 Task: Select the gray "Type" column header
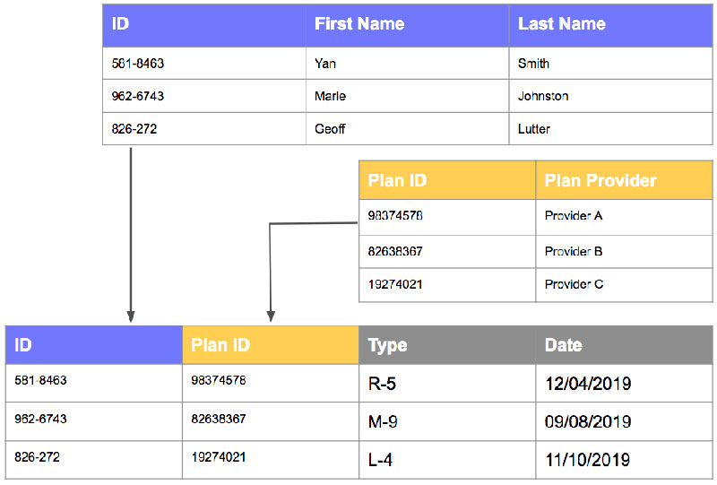click(387, 345)
